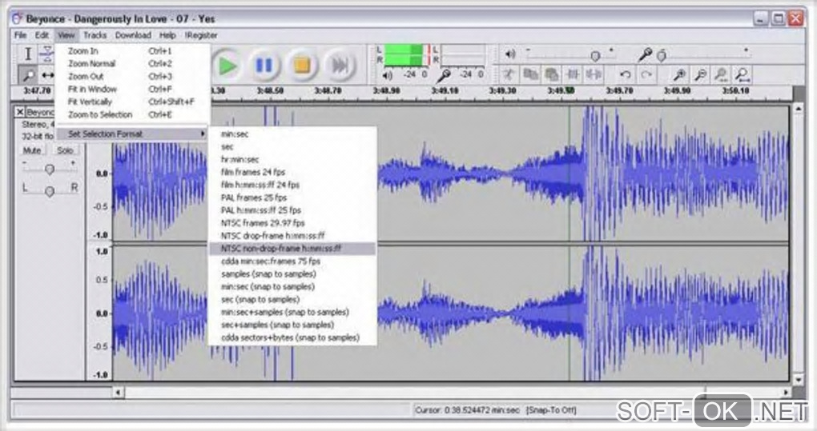Click the input meter microphone icon
Screen dimensions: 817x431
(x=444, y=76)
